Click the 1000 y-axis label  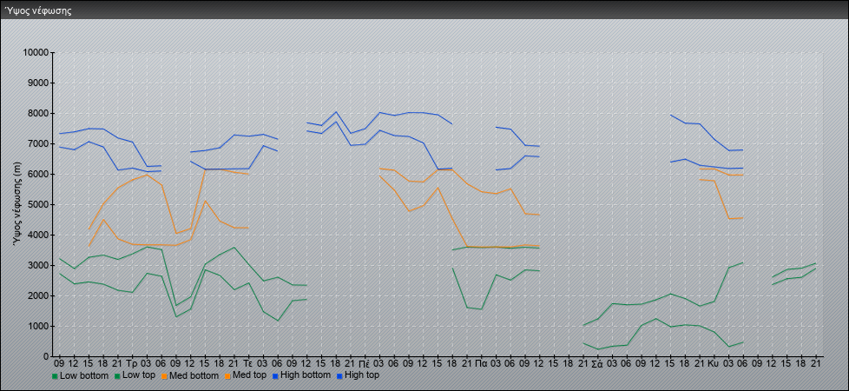(x=38, y=326)
